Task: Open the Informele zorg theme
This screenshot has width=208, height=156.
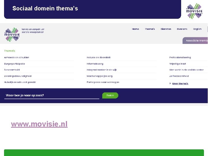Action: tap(95, 64)
